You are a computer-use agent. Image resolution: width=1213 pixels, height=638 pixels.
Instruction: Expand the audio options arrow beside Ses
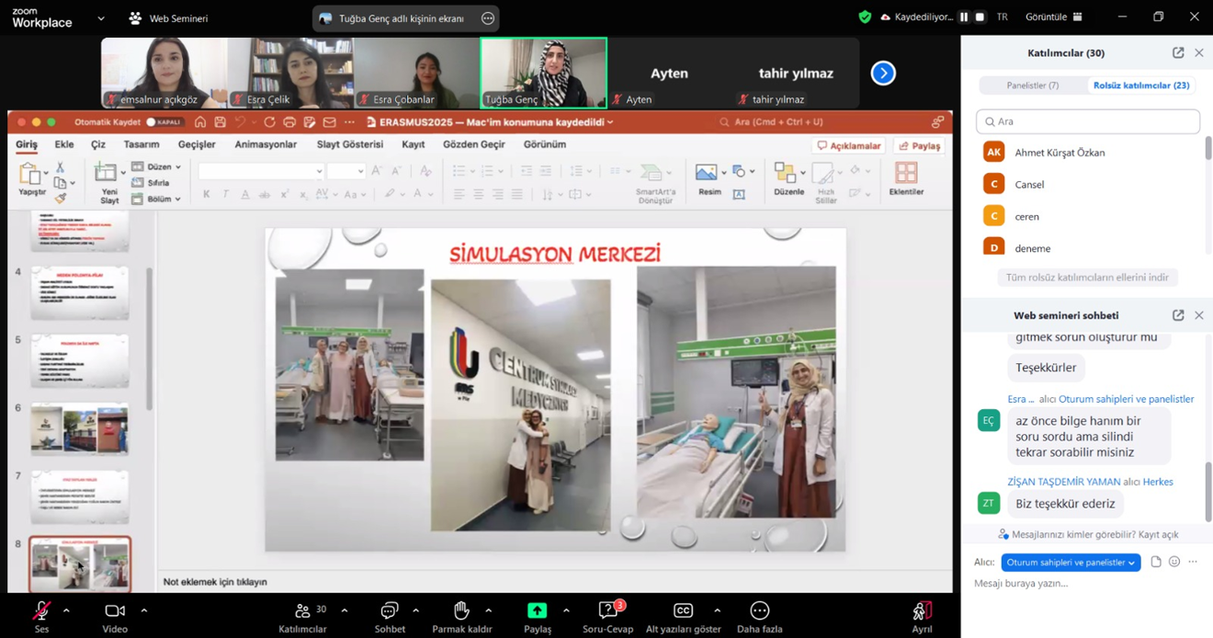coord(66,610)
